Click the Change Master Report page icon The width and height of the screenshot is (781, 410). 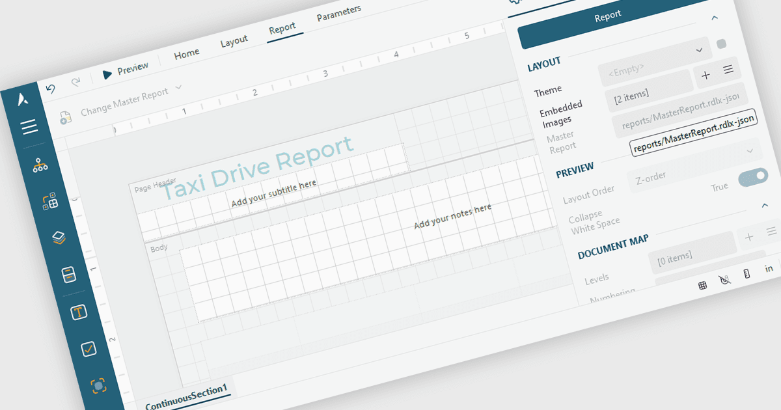pyautogui.click(x=65, y=118)
